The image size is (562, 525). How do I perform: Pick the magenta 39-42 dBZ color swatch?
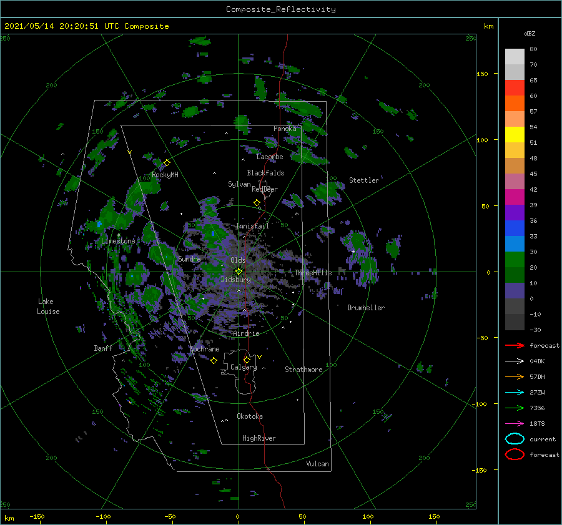click(x=515, y=197)
